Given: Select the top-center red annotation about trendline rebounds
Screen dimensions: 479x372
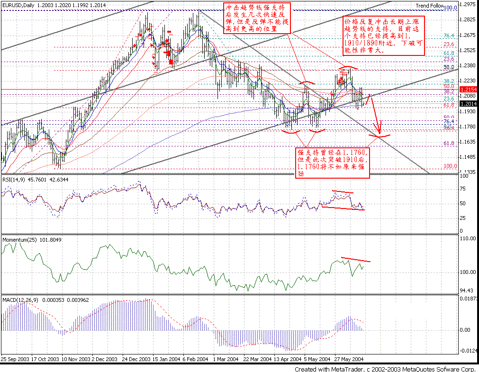Looking at the screenshot, I should click(257, 18).
